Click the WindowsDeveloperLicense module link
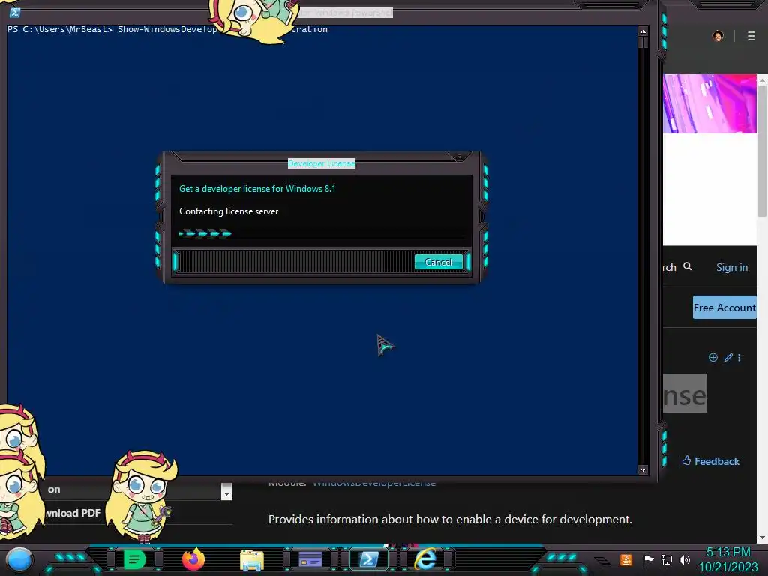The image size is (768, 576). click(x=374, y=484)
